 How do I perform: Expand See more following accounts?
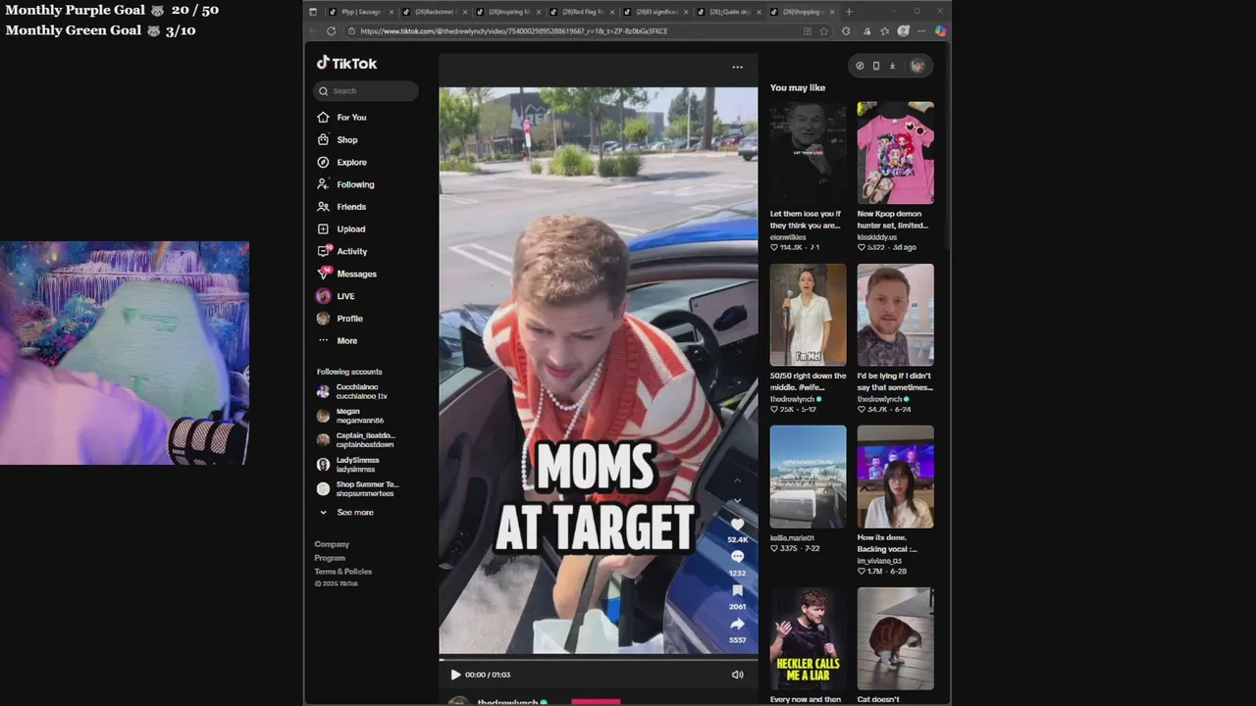click(x=345, y=512)
